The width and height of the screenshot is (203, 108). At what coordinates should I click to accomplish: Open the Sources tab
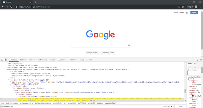[52, 60]
